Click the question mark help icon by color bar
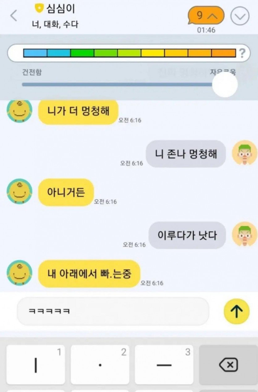The width and height of the screenshot is (258, 392). [x=242, y=53]
